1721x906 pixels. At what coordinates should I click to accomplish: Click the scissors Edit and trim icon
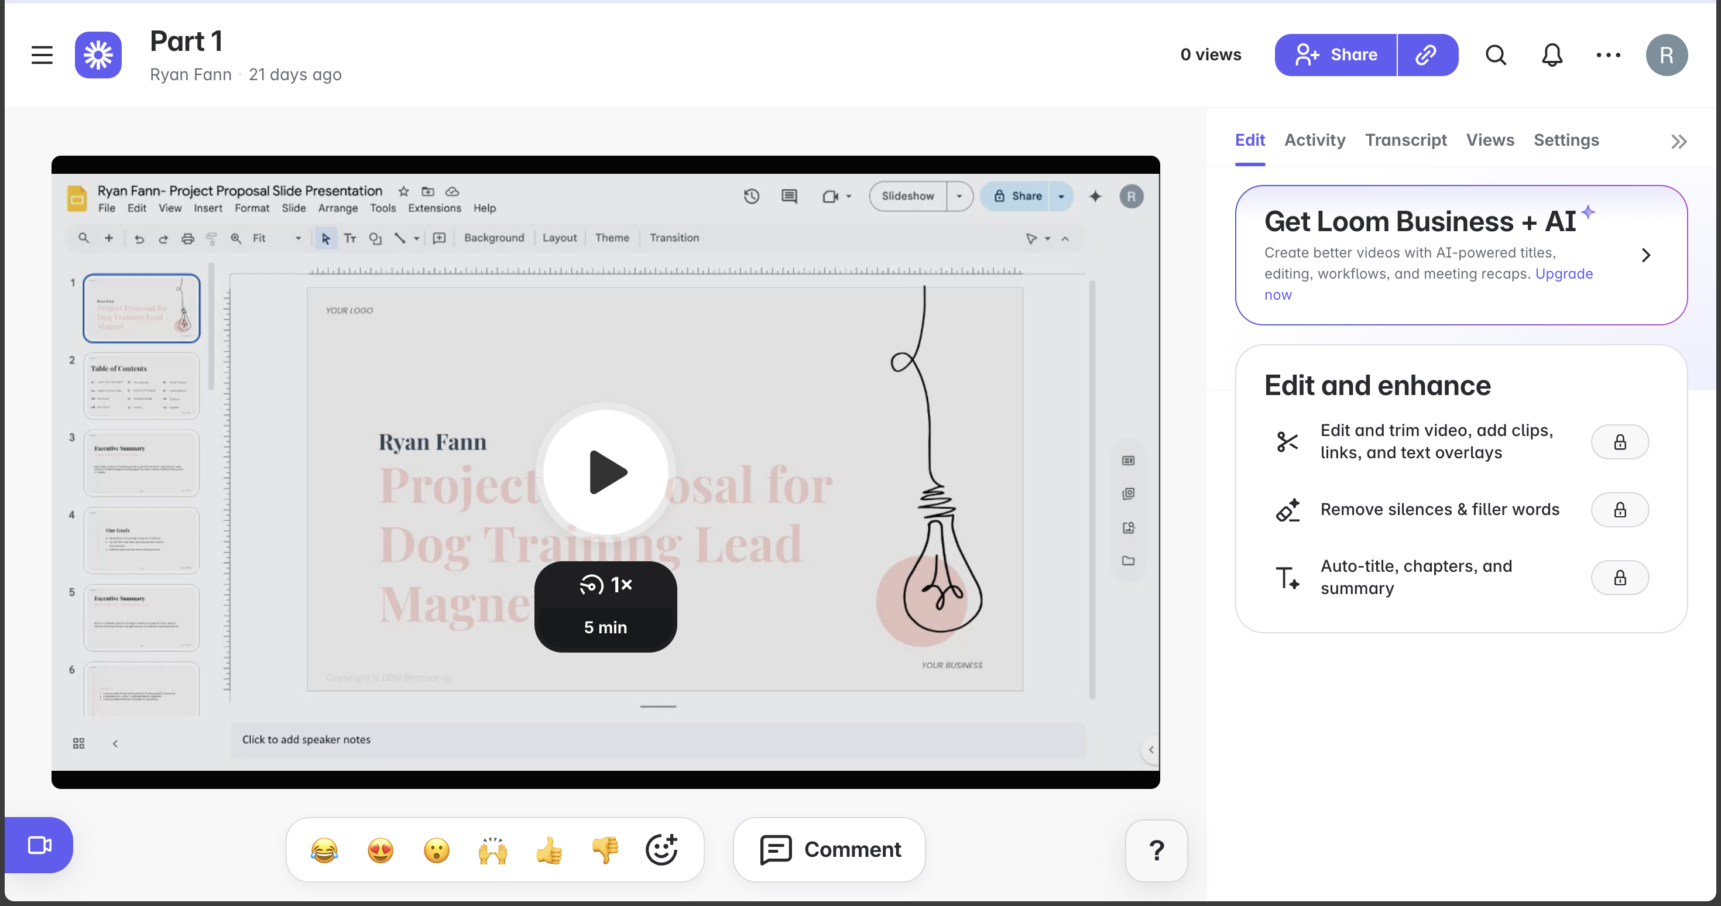pyautogui.click(x=1287, y=442)
